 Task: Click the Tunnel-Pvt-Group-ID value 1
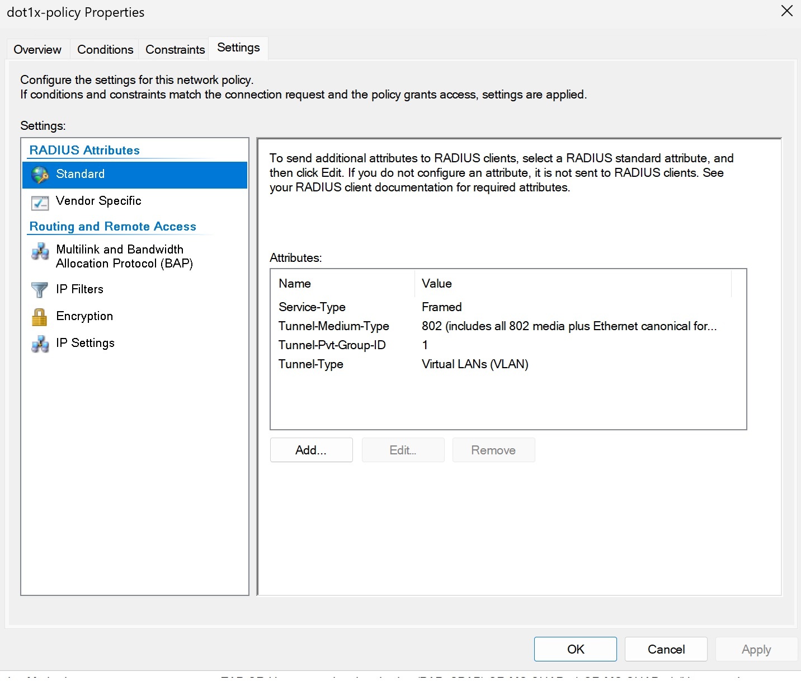pyautogui.click(x=425, y=345)
